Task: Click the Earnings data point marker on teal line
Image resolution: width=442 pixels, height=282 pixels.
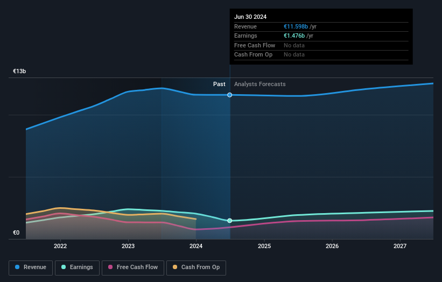Action: pyautogui.click(x=230, y=221)
